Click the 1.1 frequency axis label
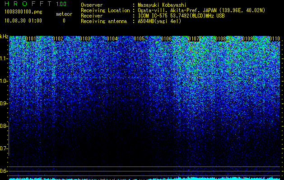284x180 pixels. (x=4, y=58)
